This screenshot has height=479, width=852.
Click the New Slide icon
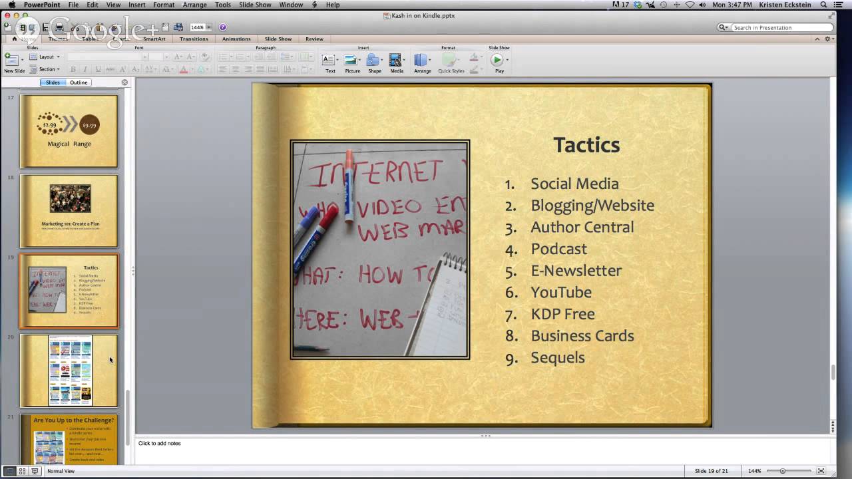click(11, 60)
